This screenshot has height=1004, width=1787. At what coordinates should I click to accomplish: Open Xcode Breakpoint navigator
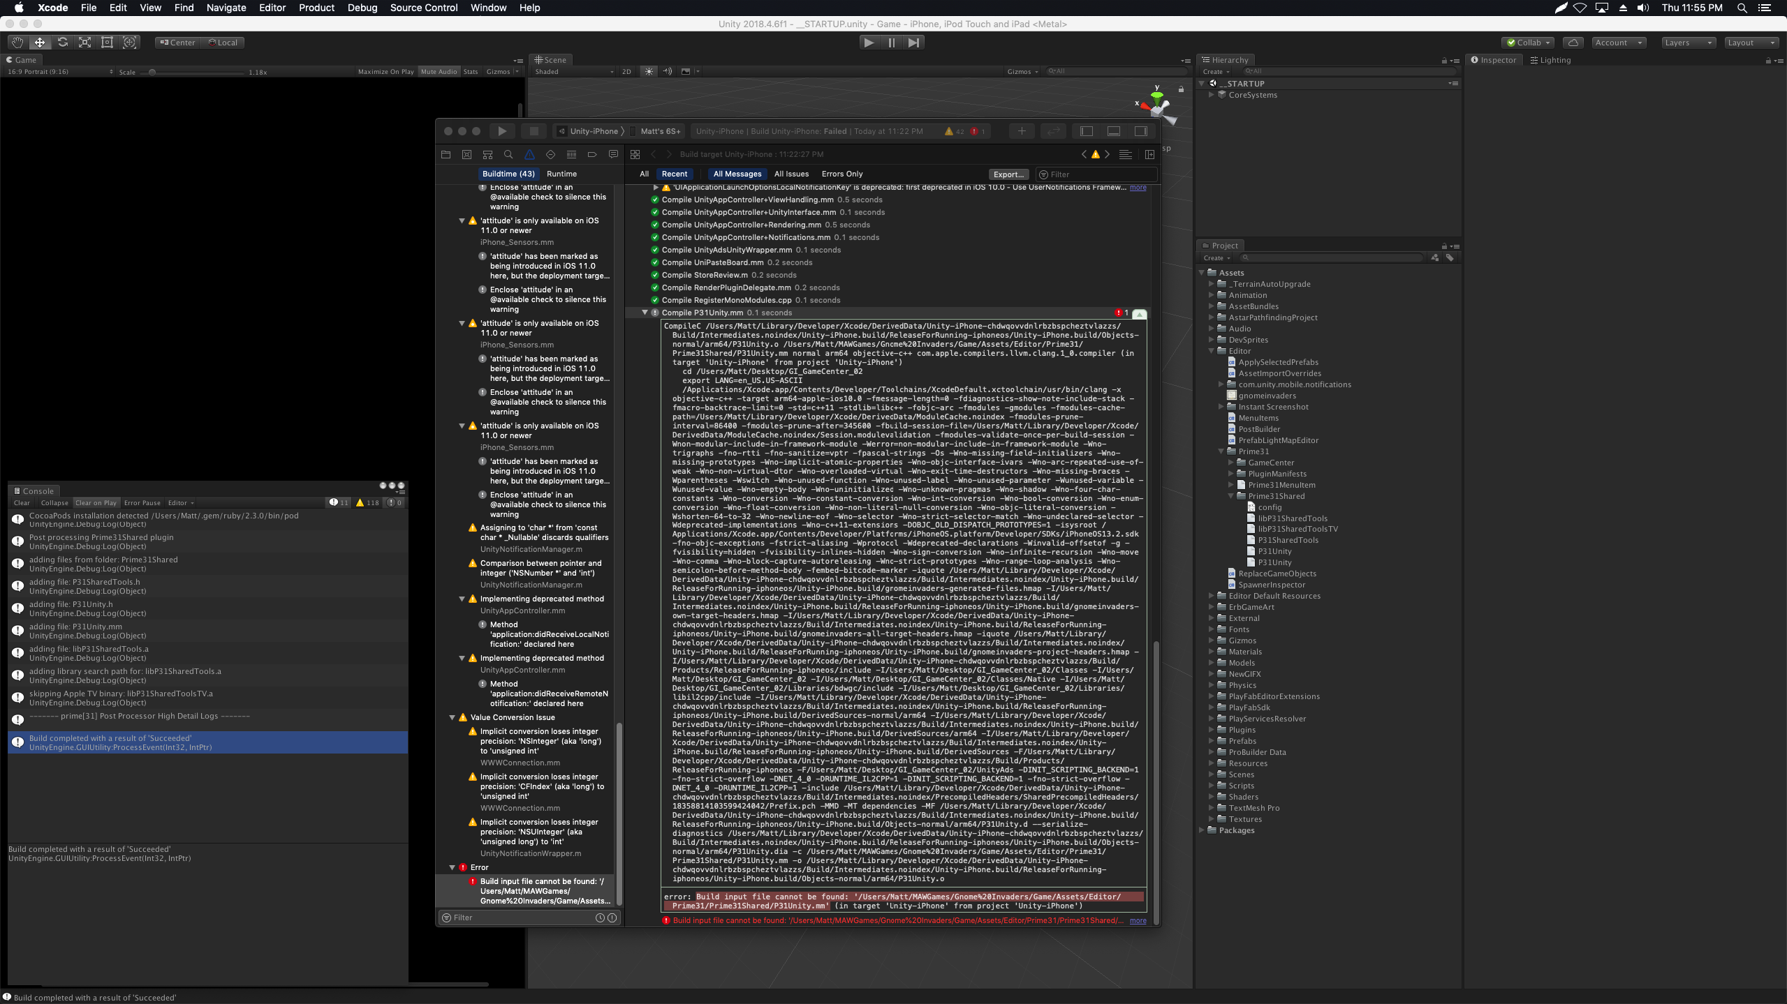[592, 154]
